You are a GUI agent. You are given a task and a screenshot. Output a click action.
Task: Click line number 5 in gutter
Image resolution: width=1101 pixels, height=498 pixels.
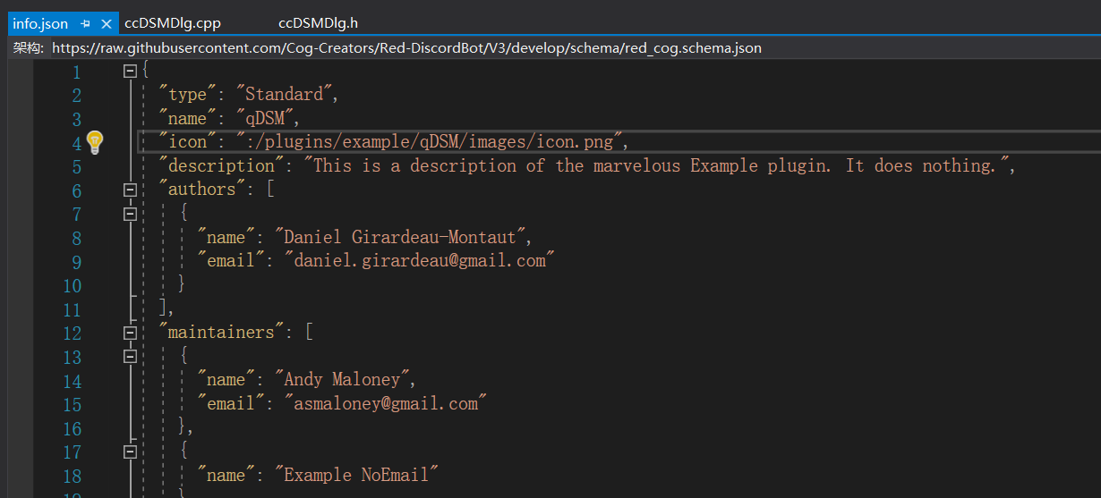76,166
